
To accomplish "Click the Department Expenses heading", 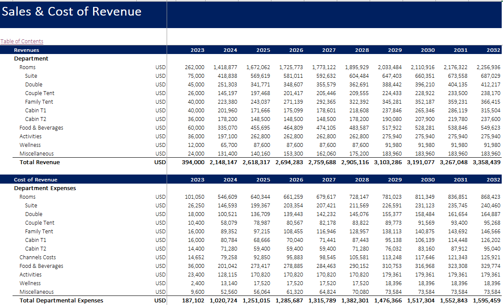I will [45, 188].
